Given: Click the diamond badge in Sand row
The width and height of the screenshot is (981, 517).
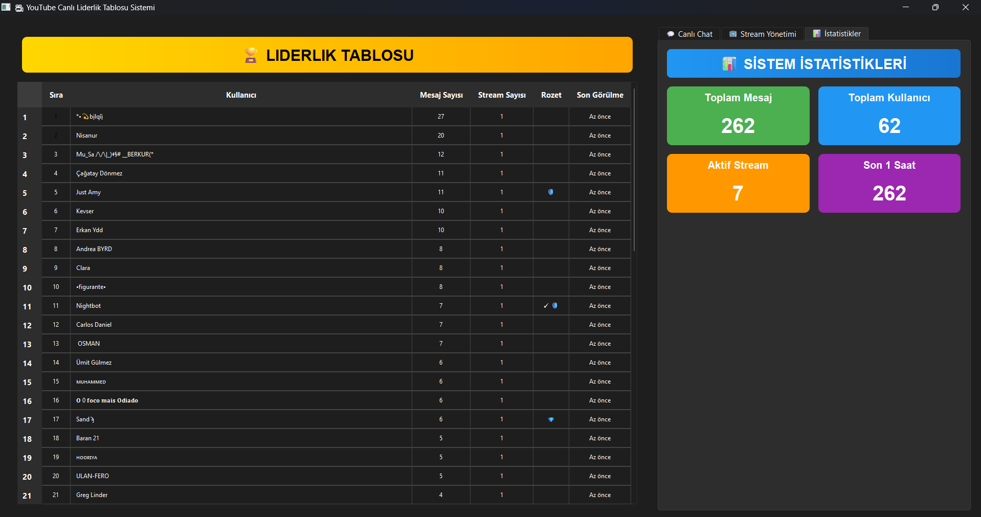Looking at the screenshot, I should [x=551, y=419].
